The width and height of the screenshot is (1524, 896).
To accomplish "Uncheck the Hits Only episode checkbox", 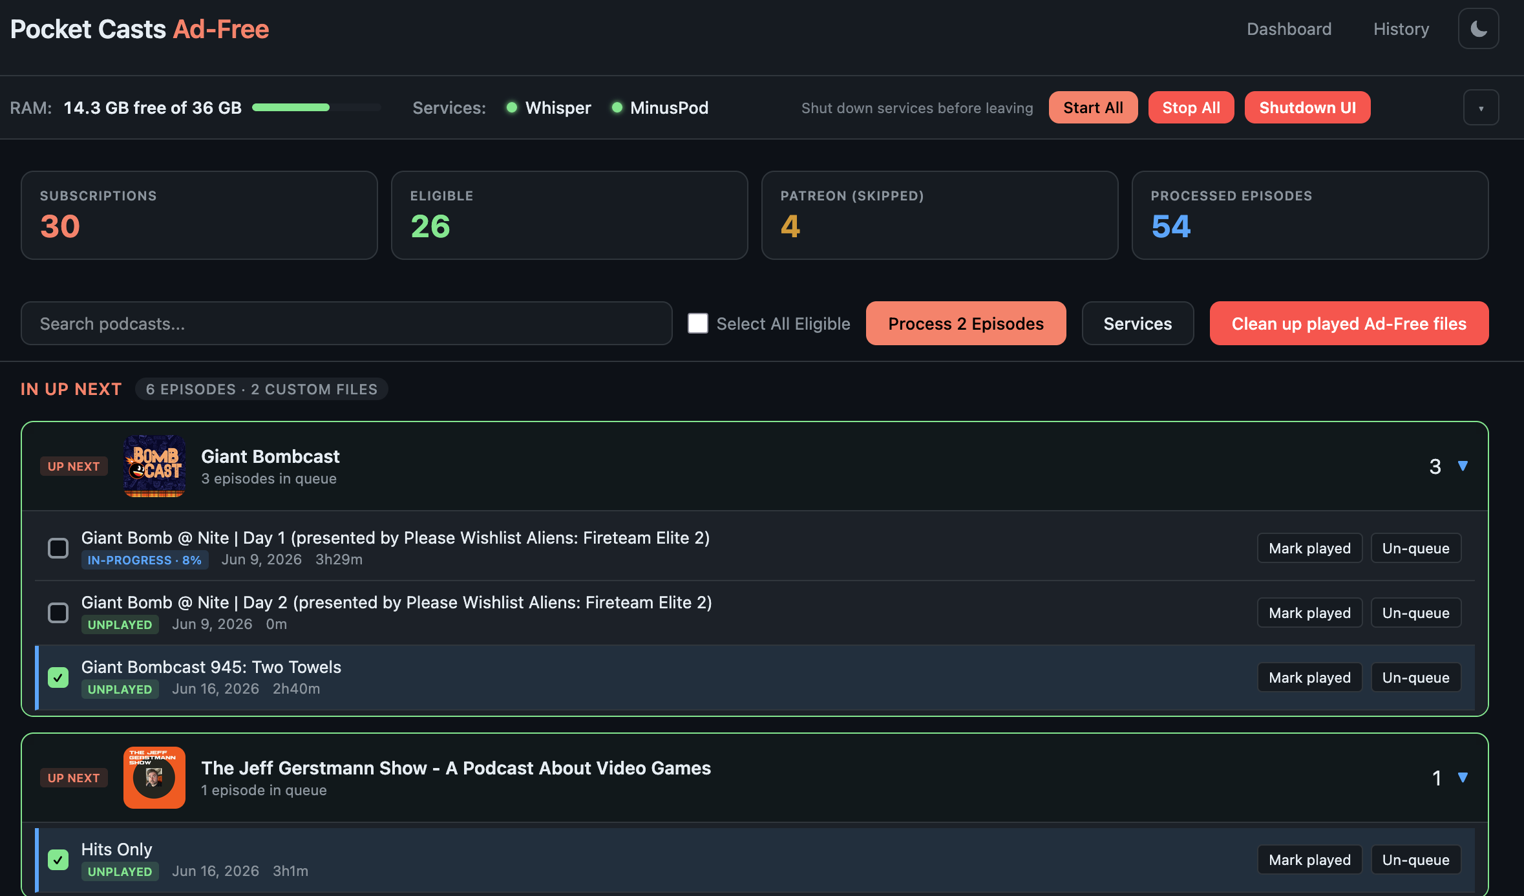I will (x=58, y=860).
